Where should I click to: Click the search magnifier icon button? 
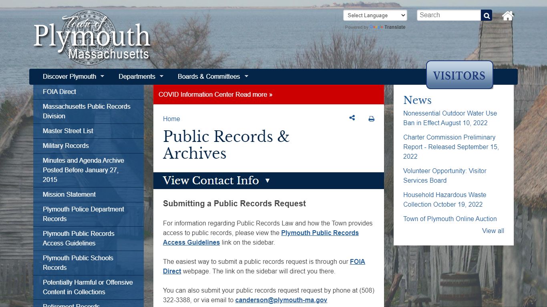point(487,16)
